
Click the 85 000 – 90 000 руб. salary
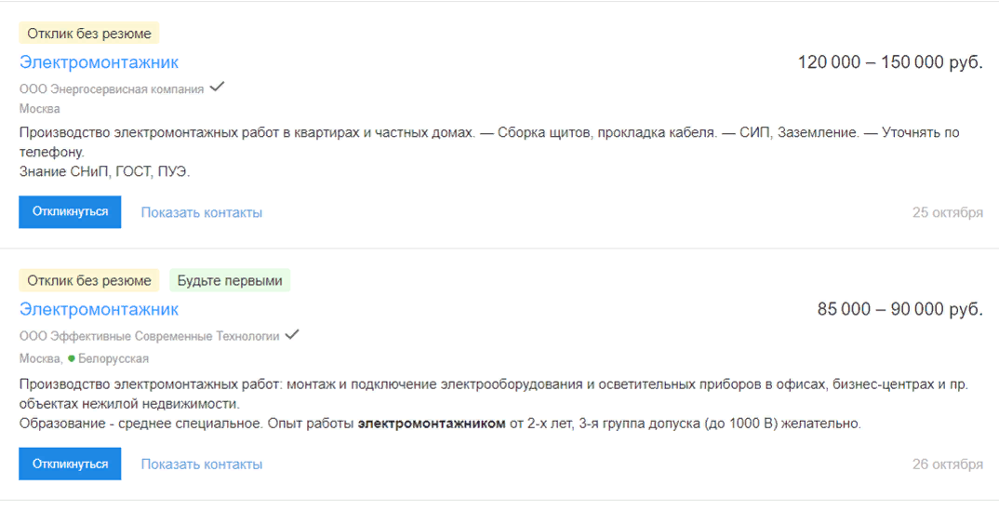coord(899,309)
